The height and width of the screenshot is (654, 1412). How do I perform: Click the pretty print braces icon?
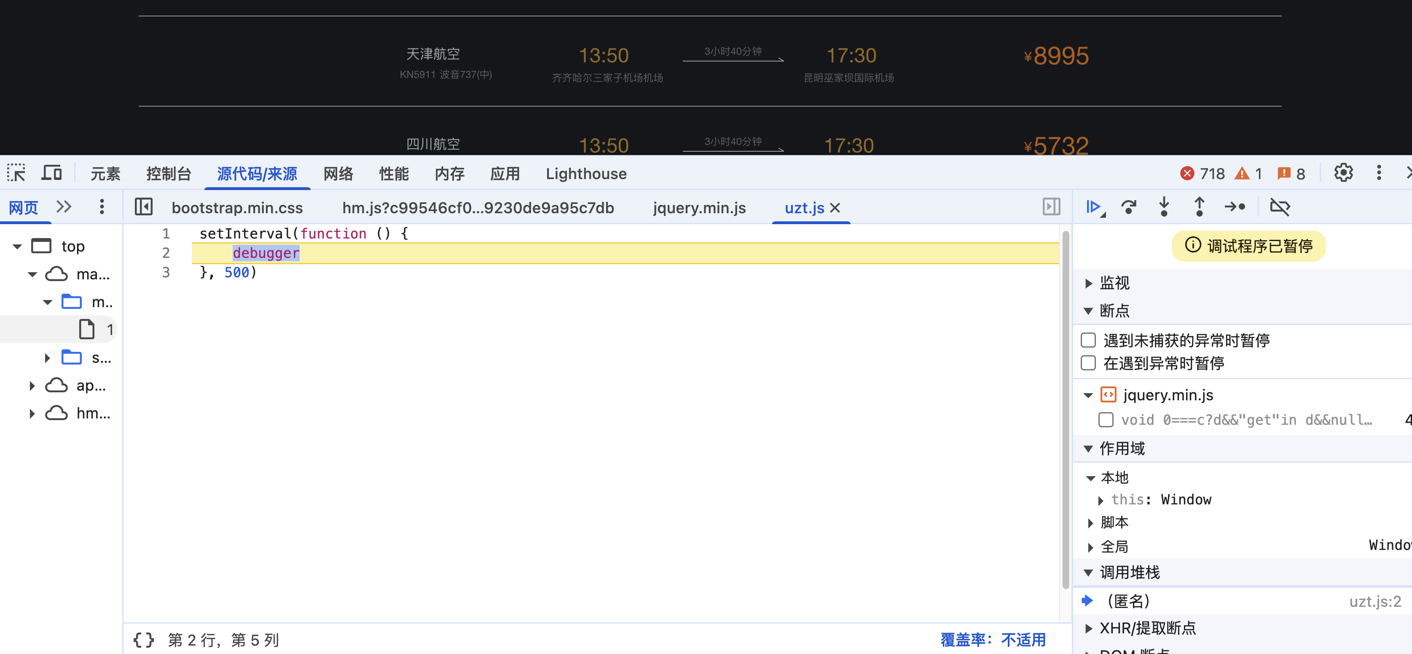(144, 639)
